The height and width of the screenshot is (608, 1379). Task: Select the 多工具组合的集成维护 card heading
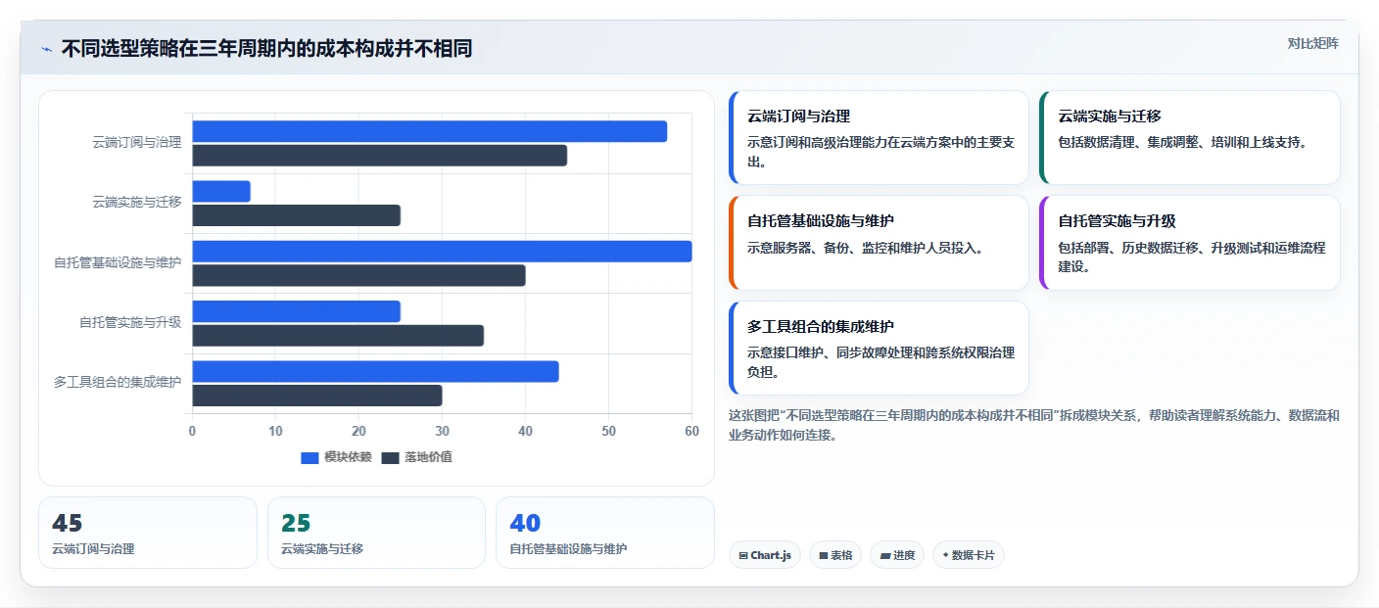pyautogui.click(x=821, y=326)
